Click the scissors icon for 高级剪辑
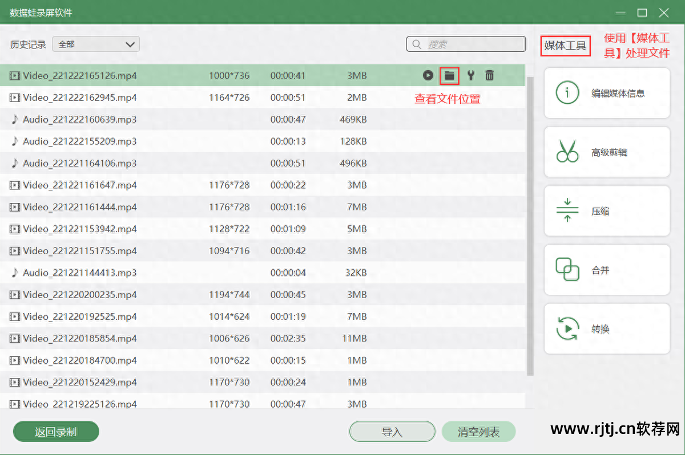685x455 pixels. (x=567, y=152)
